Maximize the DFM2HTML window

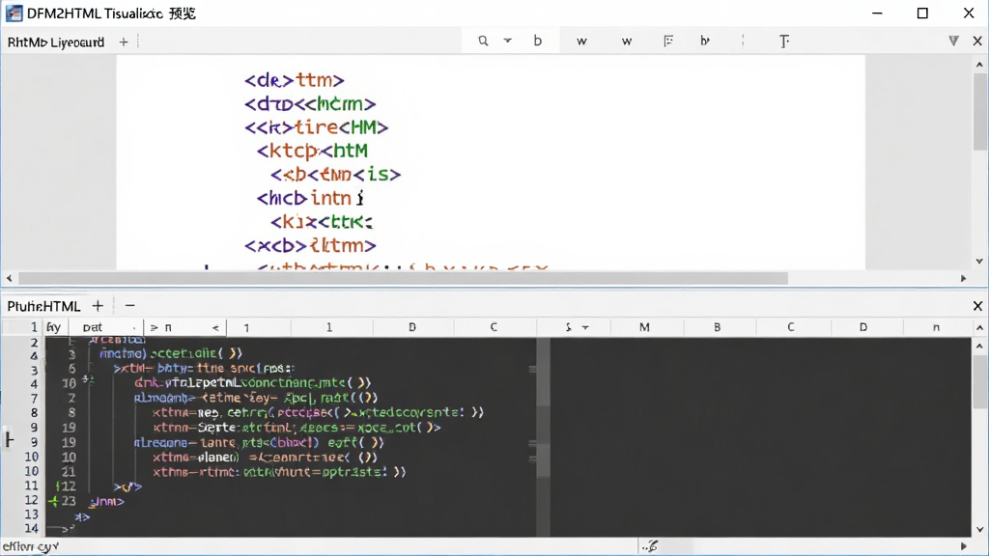[922, 14]
